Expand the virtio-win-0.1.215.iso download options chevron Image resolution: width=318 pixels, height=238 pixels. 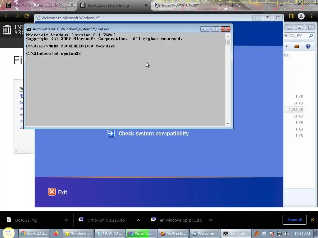click(139, 220)
